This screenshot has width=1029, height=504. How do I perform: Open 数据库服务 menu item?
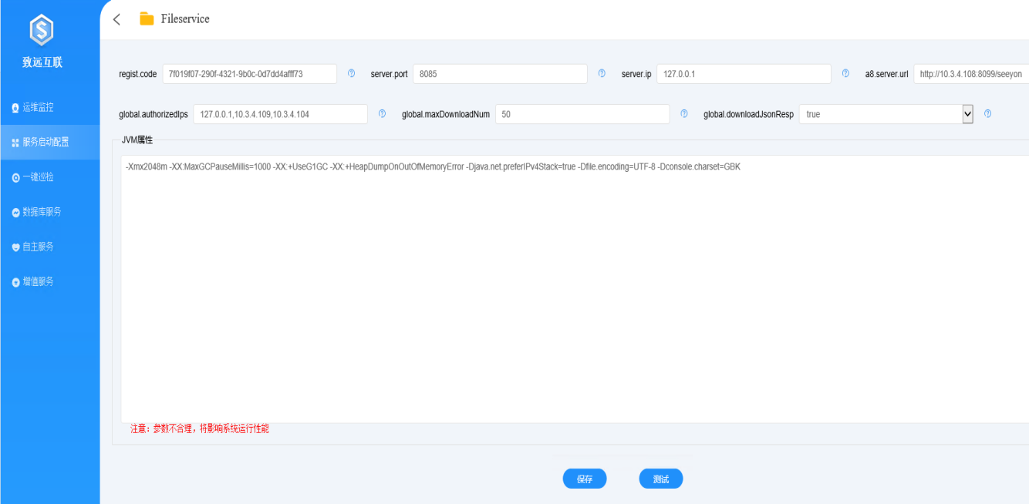click(50, 212)
